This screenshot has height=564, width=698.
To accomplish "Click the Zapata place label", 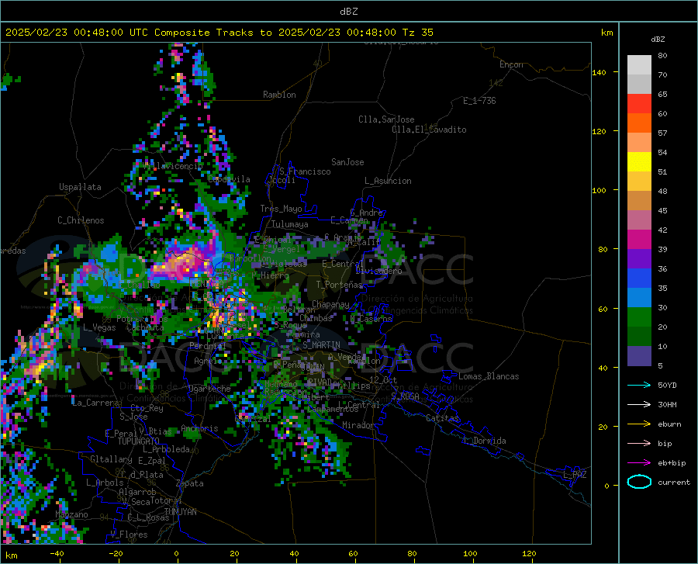I will [190, 483].
